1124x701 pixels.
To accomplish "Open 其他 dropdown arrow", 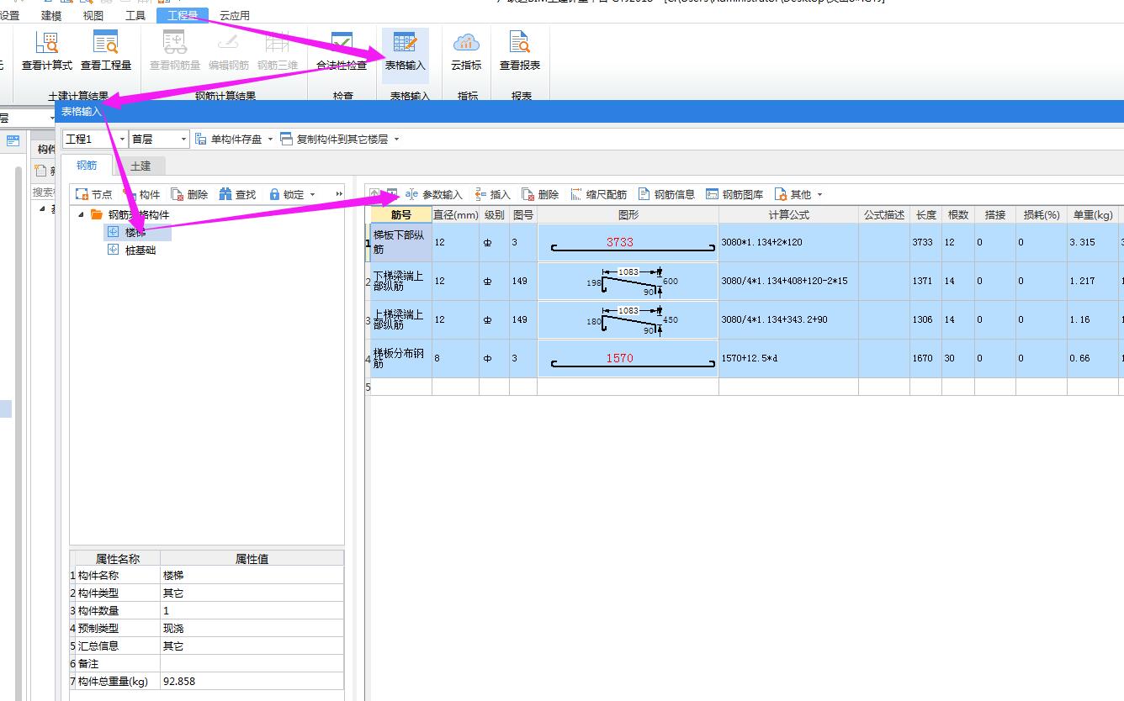I will (820, 194).
